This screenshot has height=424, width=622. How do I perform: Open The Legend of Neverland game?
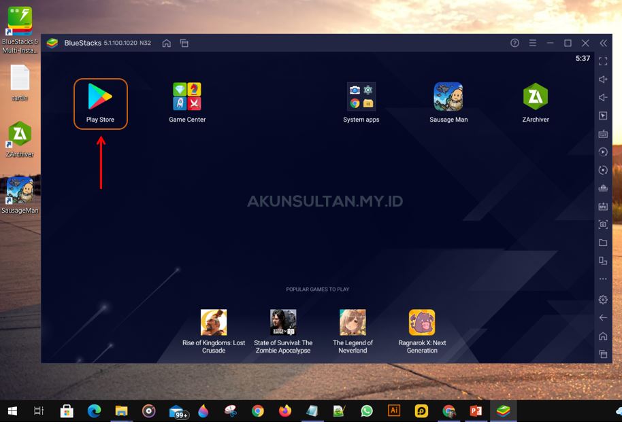click(x=353, y=332)
